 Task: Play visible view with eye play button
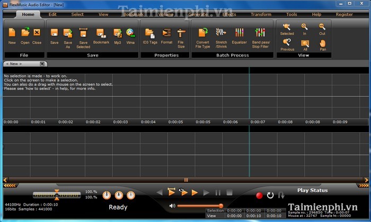(x=183, y=192)
